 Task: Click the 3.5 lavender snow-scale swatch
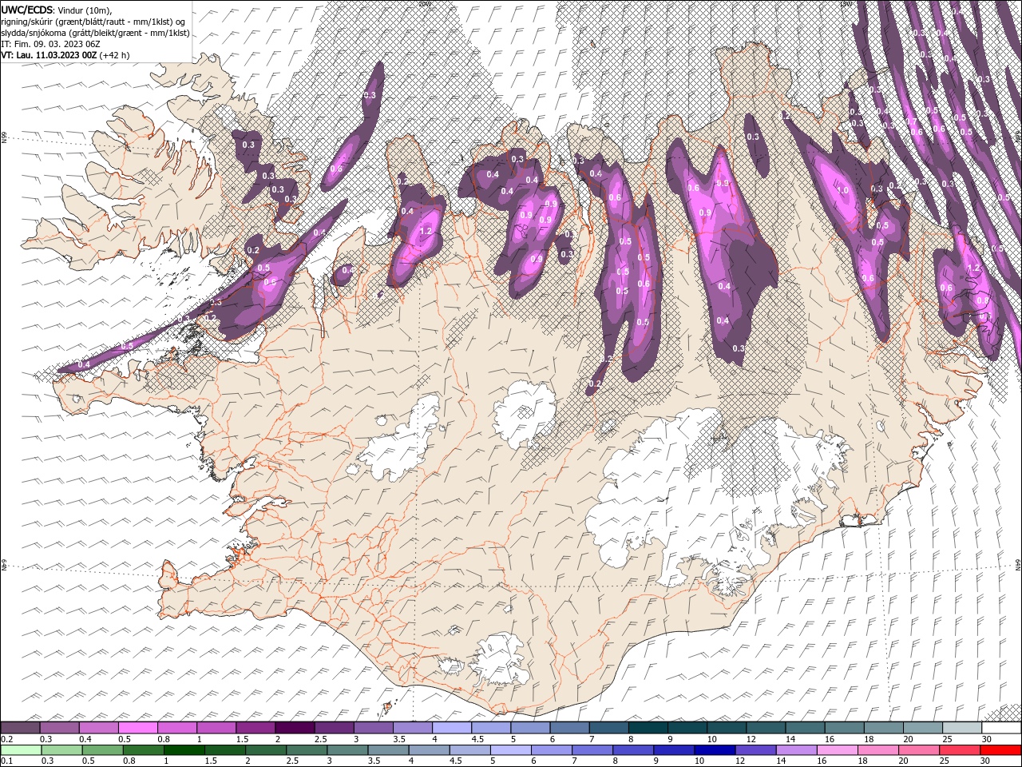(x=413, y=728)
